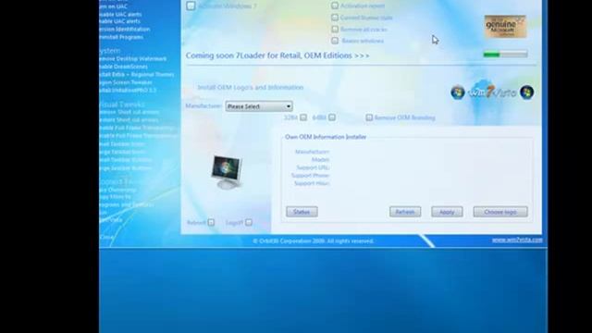The image size is (592, 333).
Task: Select the 32Bit checkbox
Action: [303, 117]
